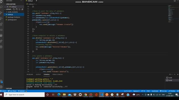Open Cortana circle on taskbar
179x100 pixels.
[x=48, y=94]
